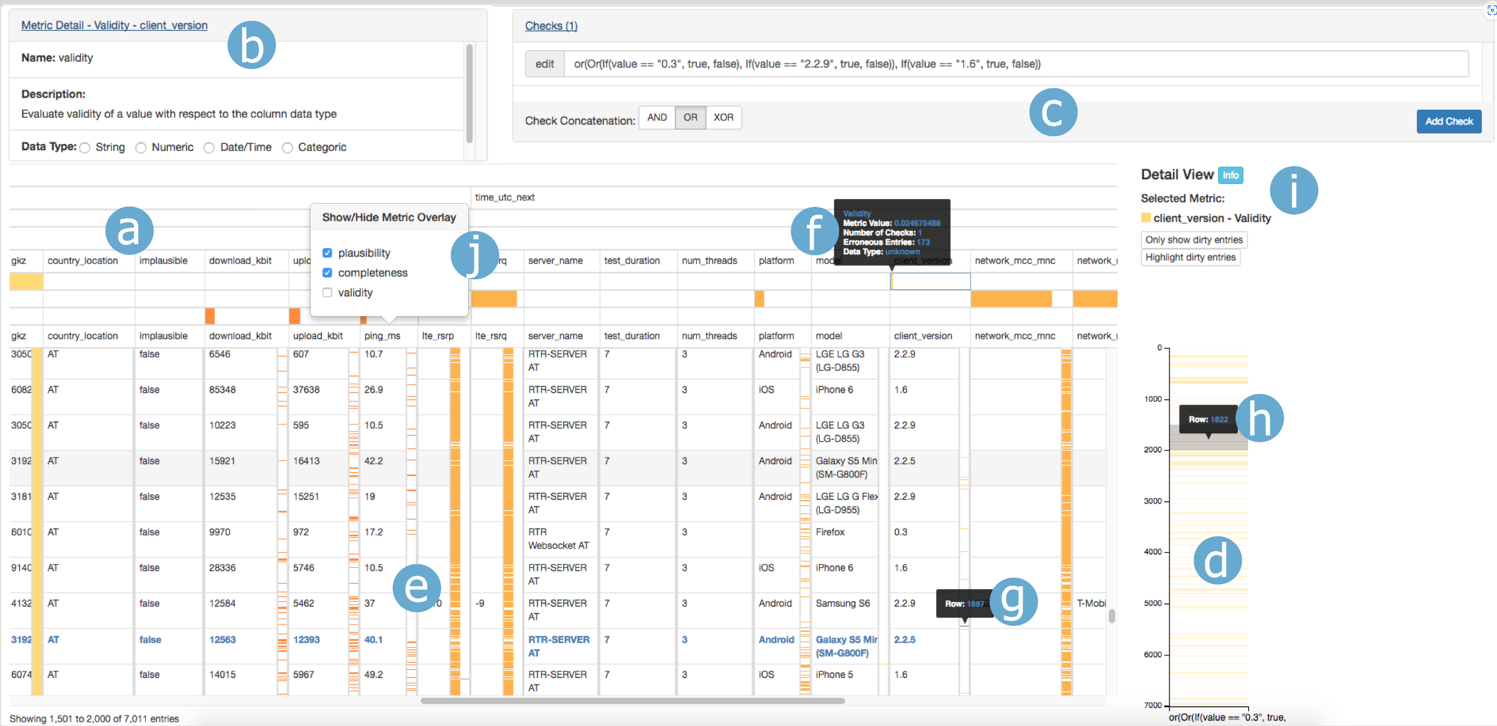Image resolution: width=1497 pixels, height=726 pixels.
Task: Click the yellow client_version legend swatch
Action: point(1146,218)
